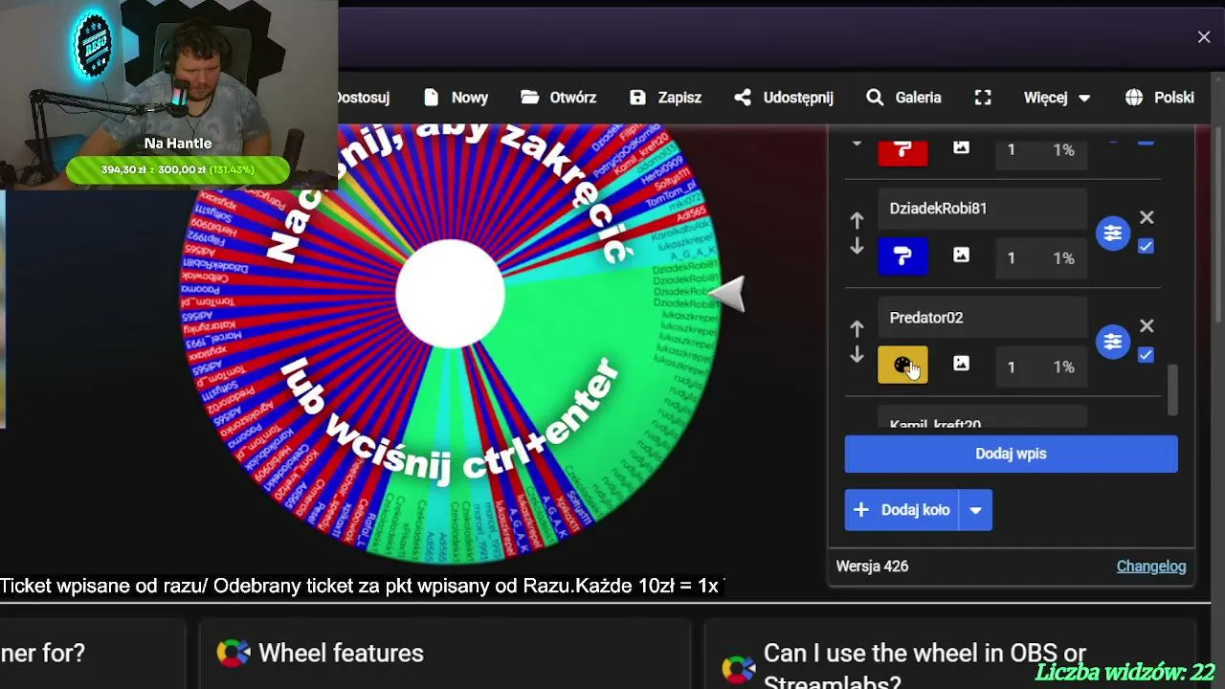Click the 1% share of Predator02
1225x689 pixels.
[1063, 367]
